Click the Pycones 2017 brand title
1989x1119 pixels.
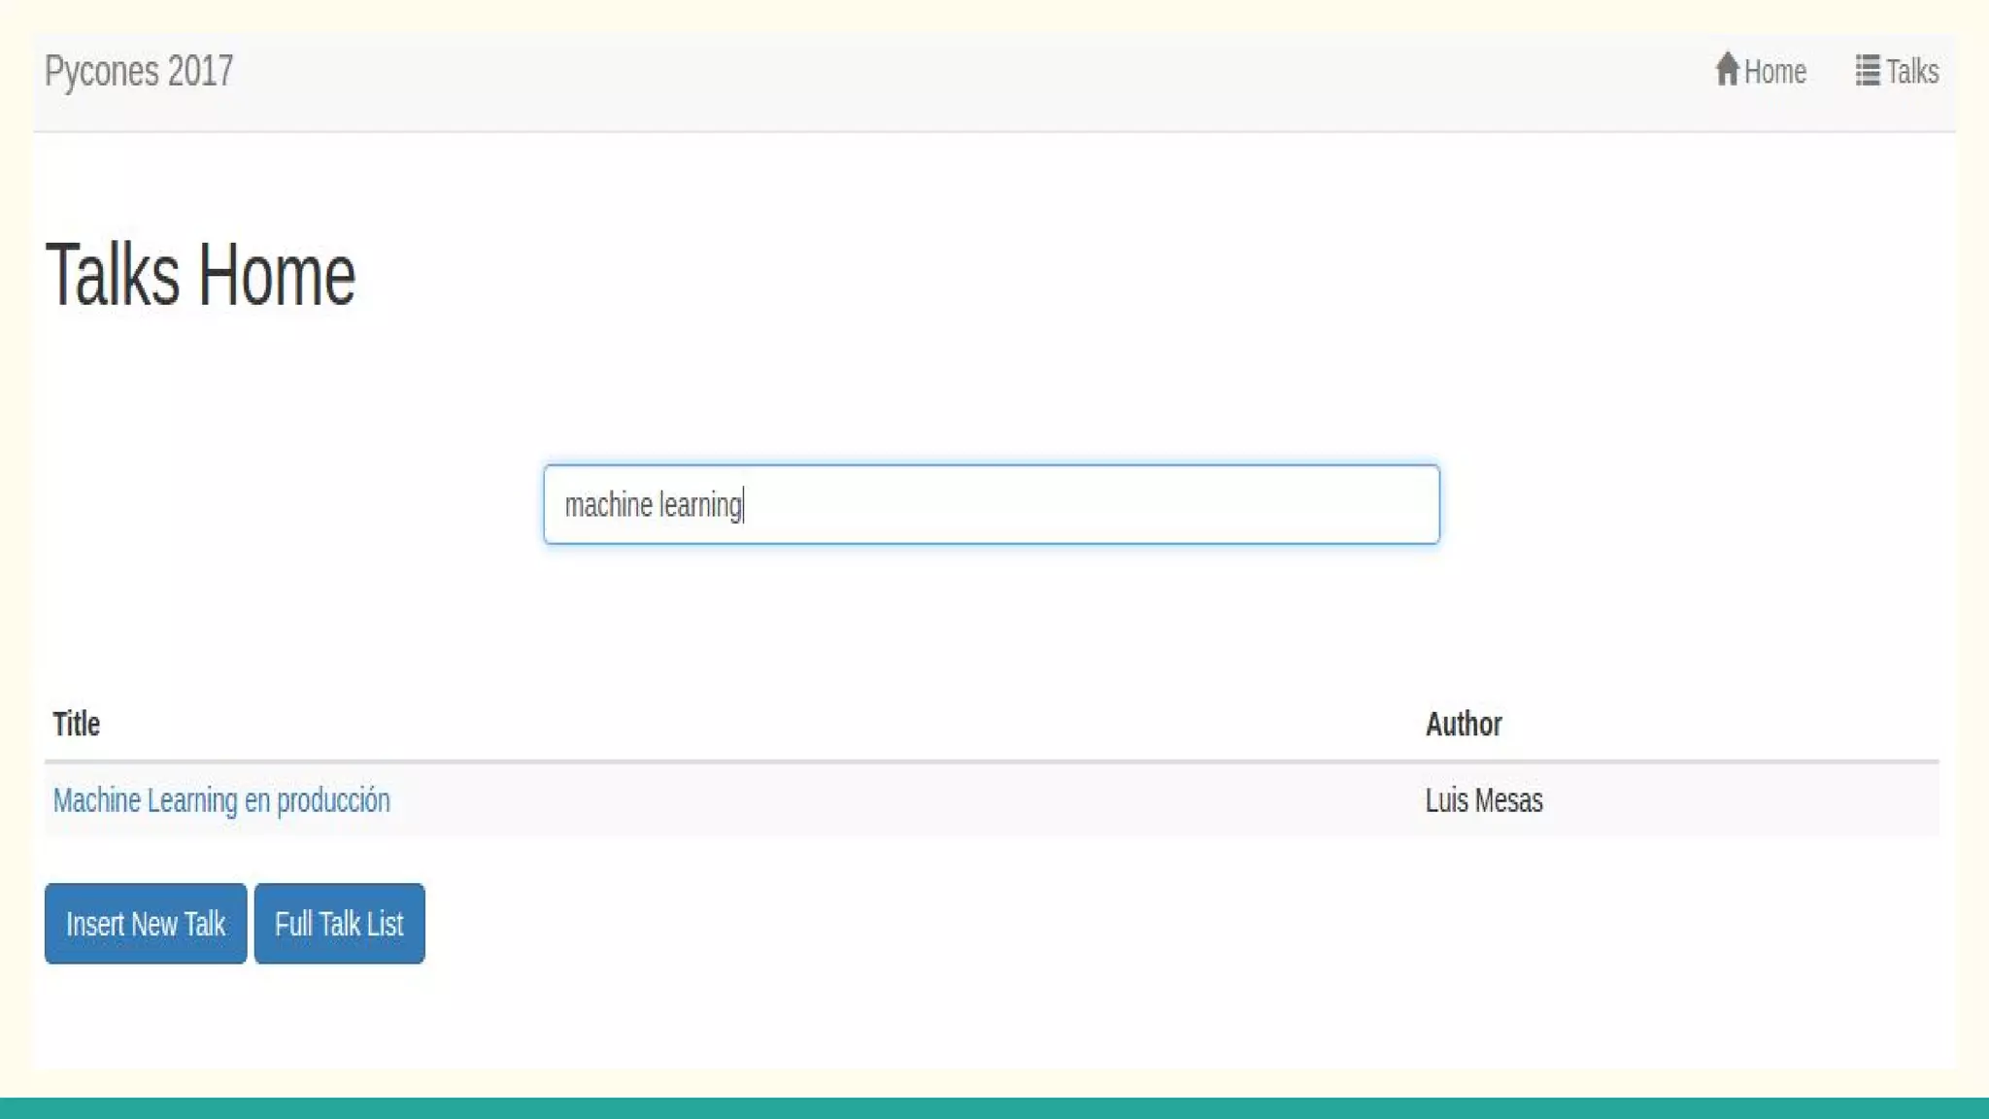pos(139,72)
